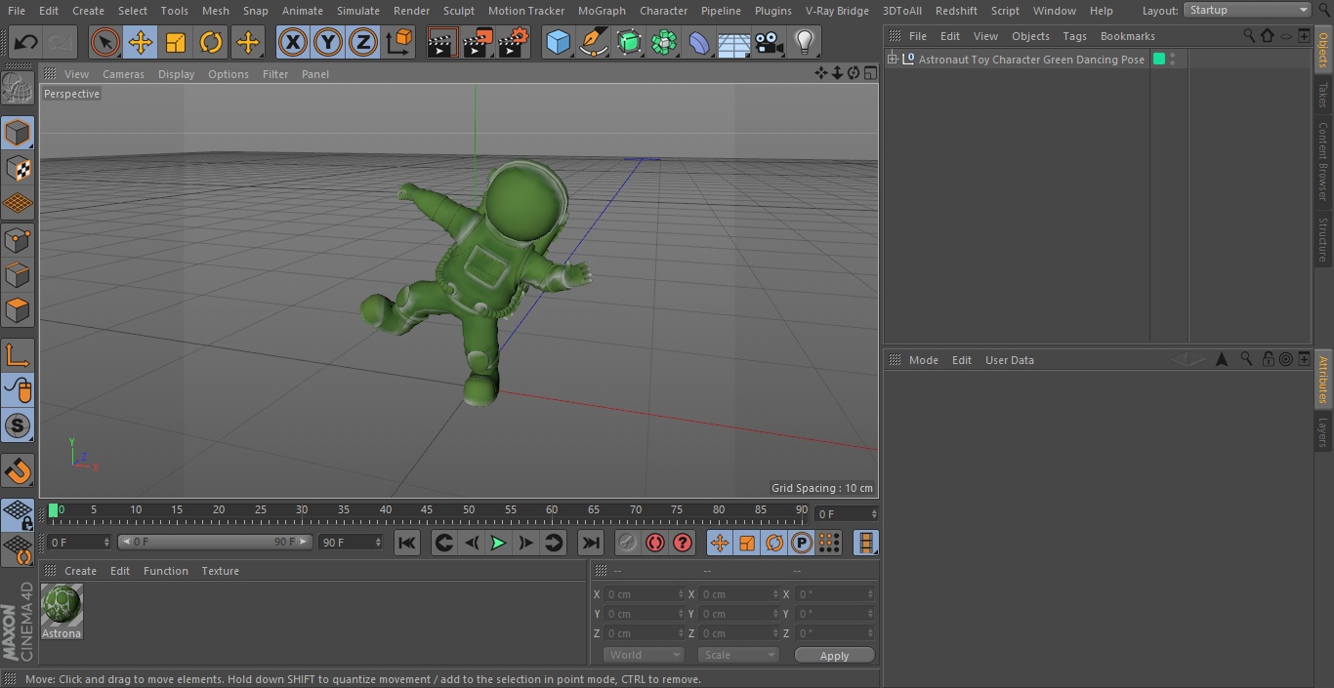Add a Camera object
This screenshot has height=688, width=1334.
(x=770, y=42)
